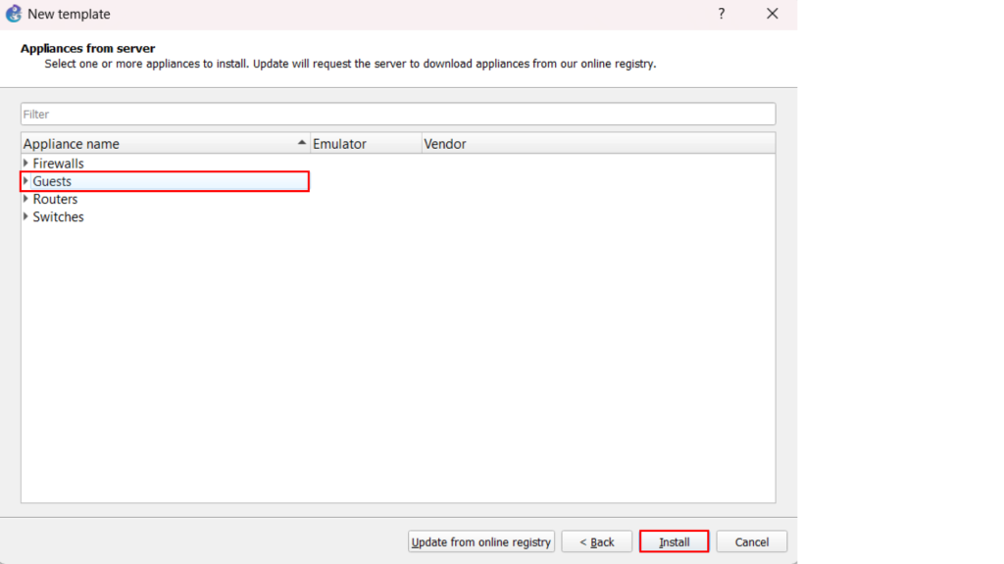Image resolution: width=1004 pixels, height=564 pixels.
Task: Expand the Guests category arrow
Action: coord(25,181)
